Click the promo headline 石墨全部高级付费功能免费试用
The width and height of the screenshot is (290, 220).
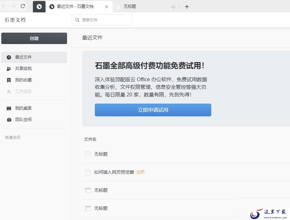[x=150, y=66]
